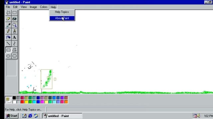Click the "untitled - Paint" title bar text
This screenshot has height=119, width=213.
(x=20, y=2)
